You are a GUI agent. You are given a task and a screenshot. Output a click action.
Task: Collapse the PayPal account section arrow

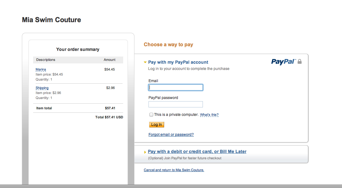[x=145, y=62]
